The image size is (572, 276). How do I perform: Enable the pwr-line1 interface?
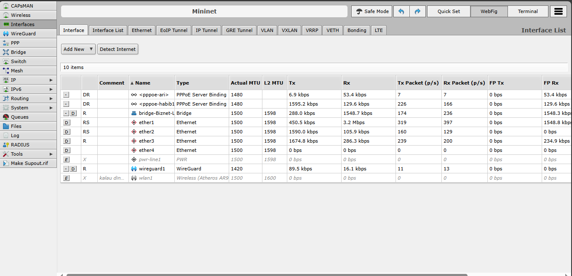pos(67,159)
